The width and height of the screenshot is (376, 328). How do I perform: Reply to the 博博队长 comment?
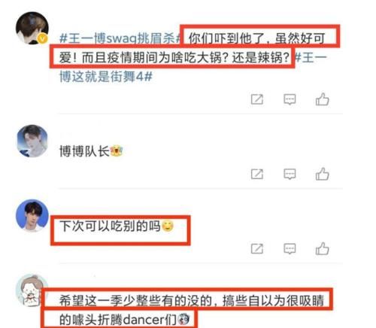click(290, 174)
